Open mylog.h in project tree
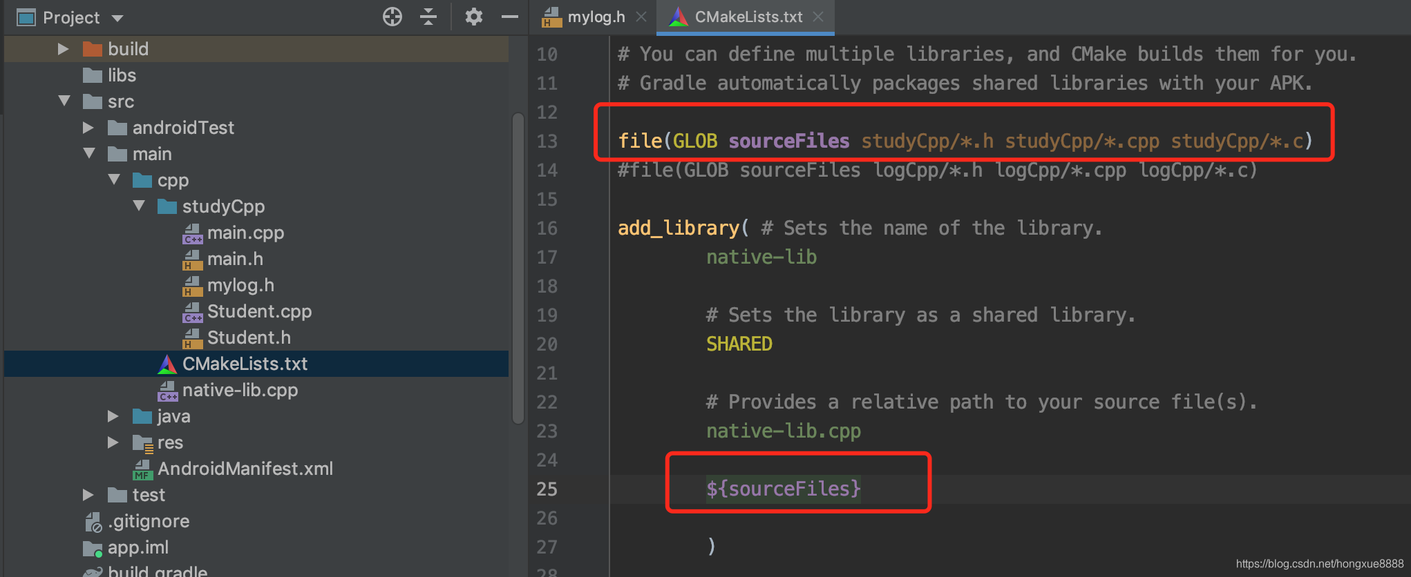This screenshot has width=1411, height=577. click(256, 285)
